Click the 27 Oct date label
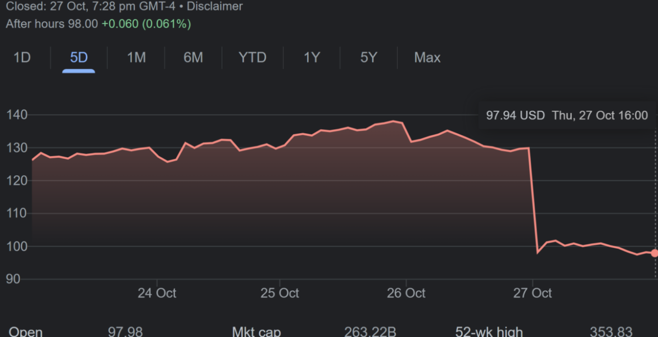The image size is (658, 337). (533, 293)
